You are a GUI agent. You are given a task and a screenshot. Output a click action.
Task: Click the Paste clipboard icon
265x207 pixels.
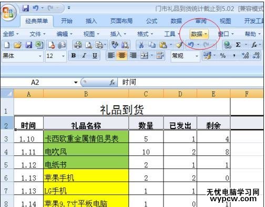pos(163,45)
